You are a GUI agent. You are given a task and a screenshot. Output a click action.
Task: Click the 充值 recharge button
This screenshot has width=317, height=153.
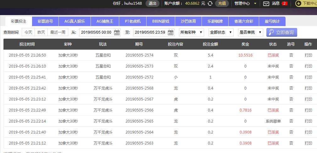pyautogui.click(x=222, y=3)
